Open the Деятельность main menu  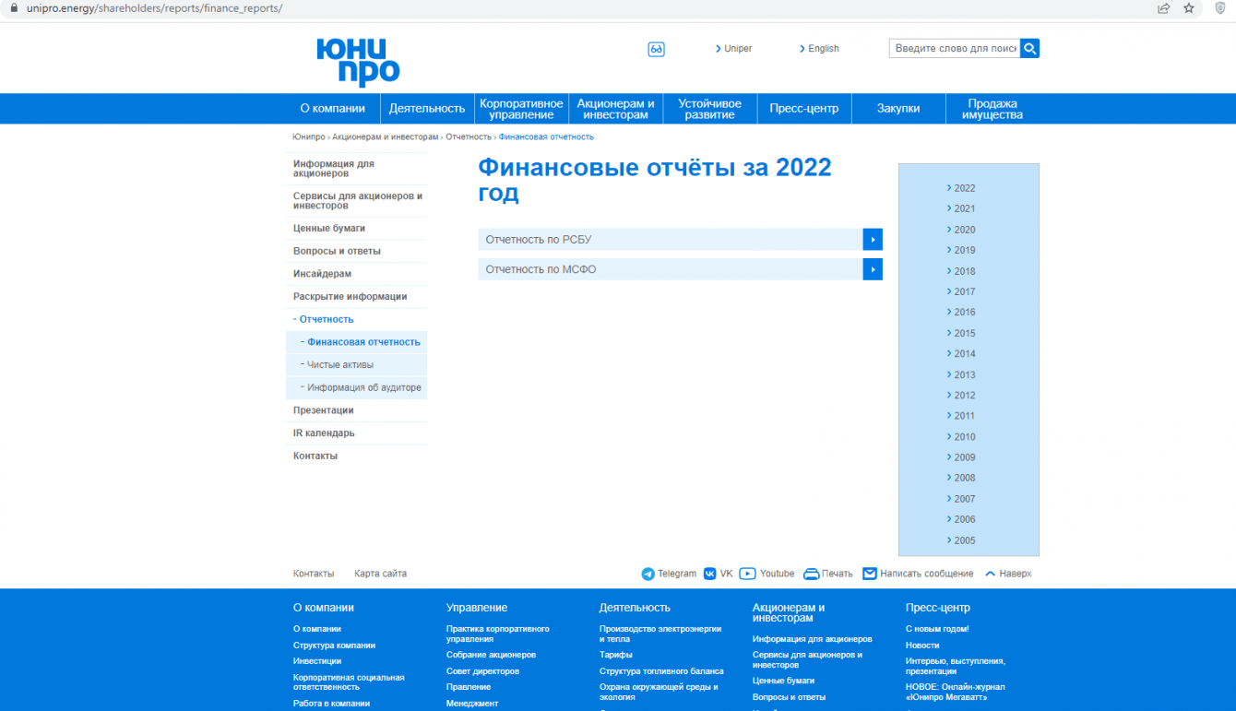click(427, 109)
